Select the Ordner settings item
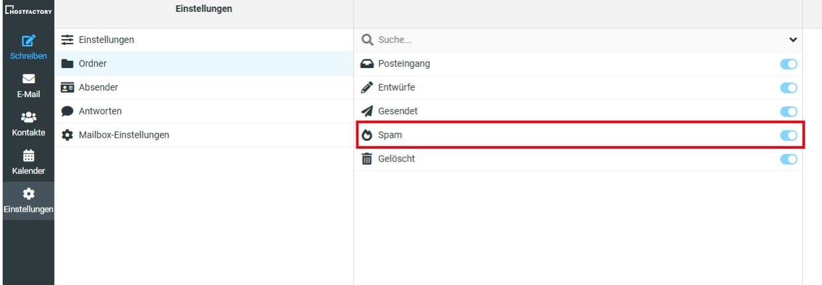The width and height of the screenshot is (822, 285). coord(204,63)
